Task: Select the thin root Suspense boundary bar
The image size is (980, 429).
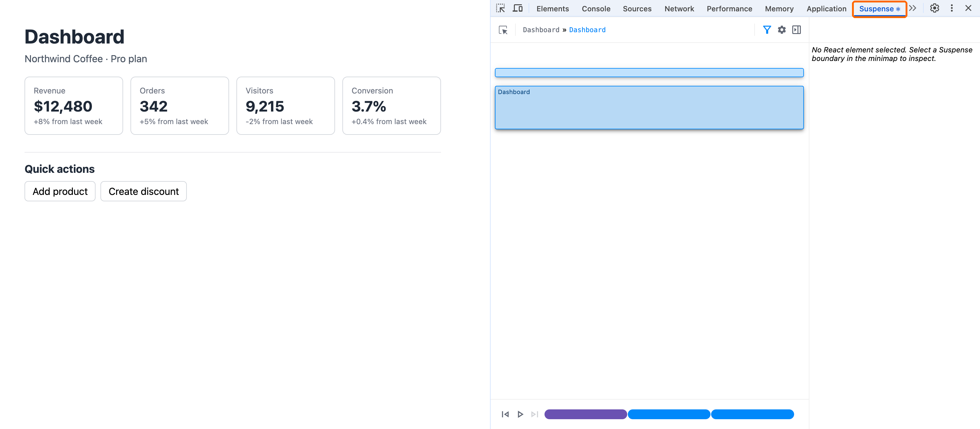Action: [649, 73]
